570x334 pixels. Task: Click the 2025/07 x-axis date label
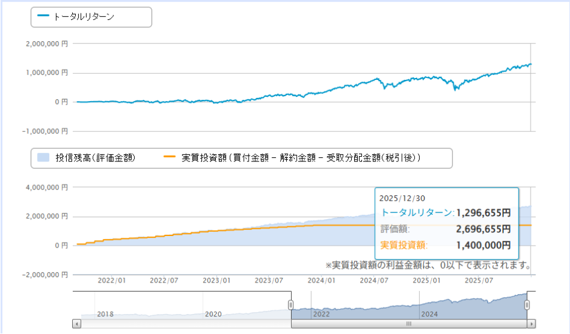pos(478,281)
